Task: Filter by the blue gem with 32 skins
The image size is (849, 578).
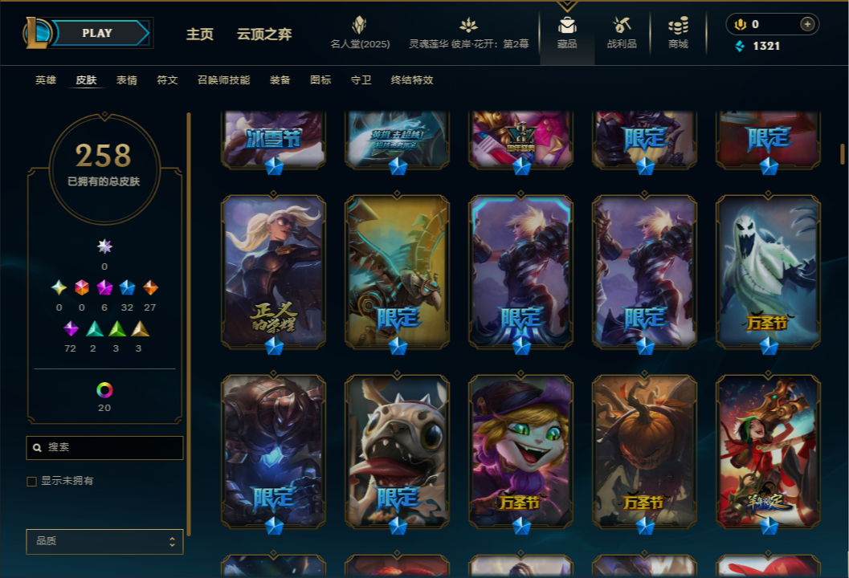Action: point(127,287)
